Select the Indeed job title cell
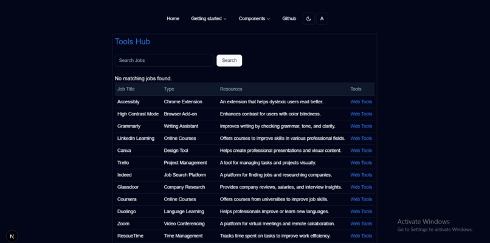Screen dimensions: 490x243 click(x=125, y=175)
